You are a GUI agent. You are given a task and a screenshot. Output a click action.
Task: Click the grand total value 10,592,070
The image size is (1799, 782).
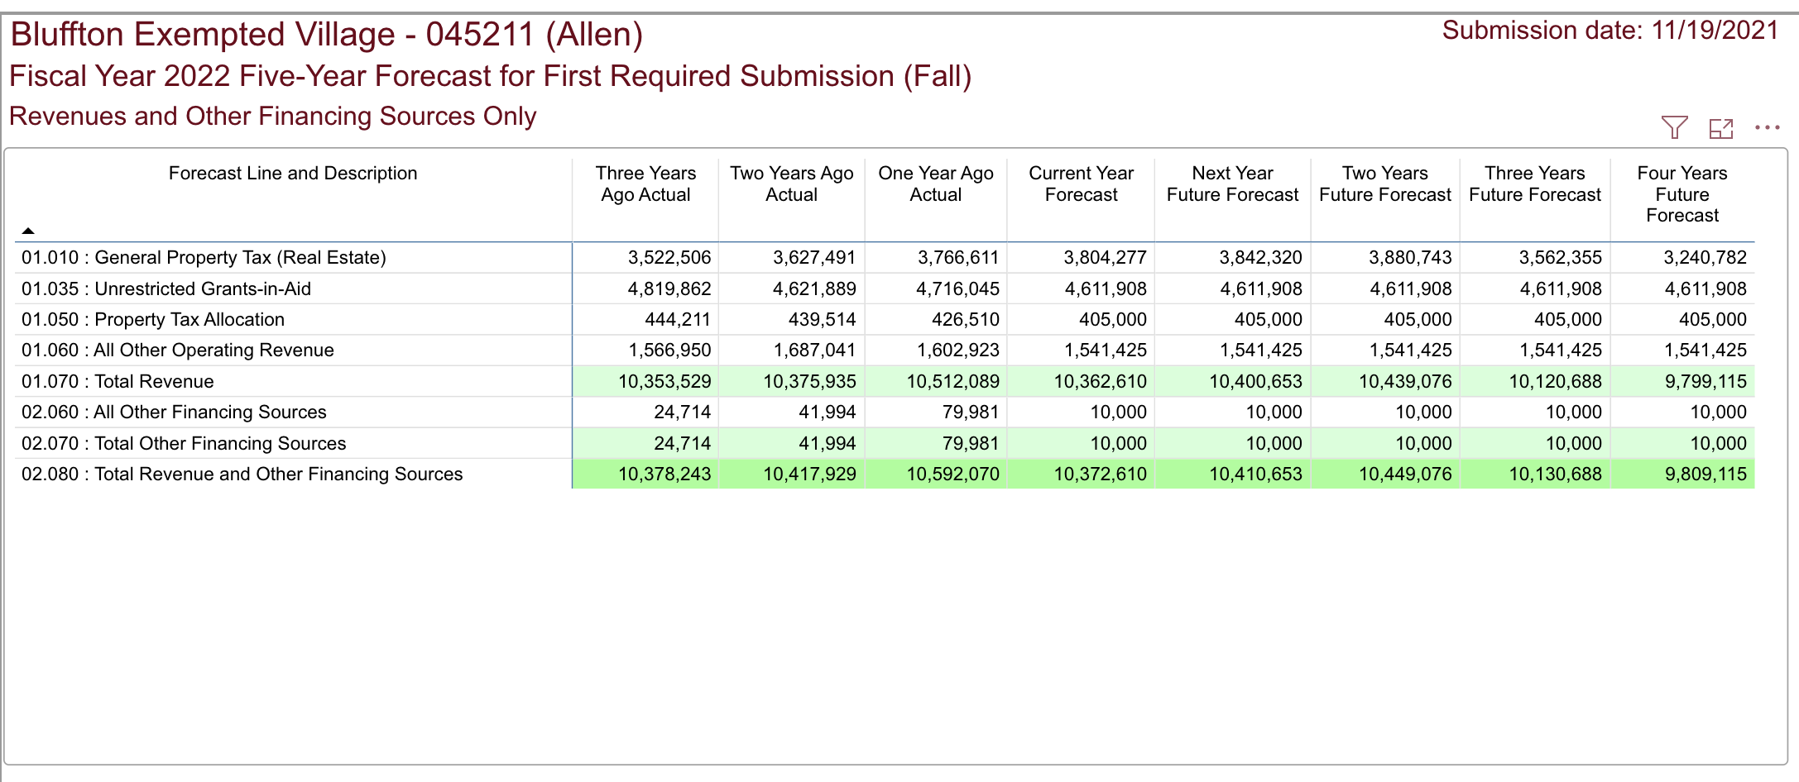[953, 474]
